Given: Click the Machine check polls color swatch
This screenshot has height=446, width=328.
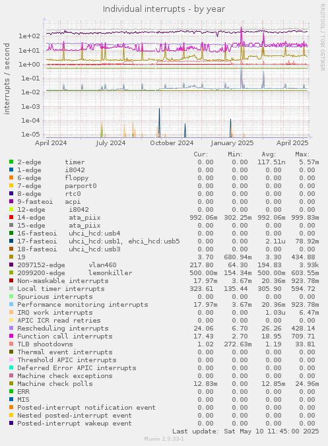Looking at the screenshot, I should tap(11, 383).
